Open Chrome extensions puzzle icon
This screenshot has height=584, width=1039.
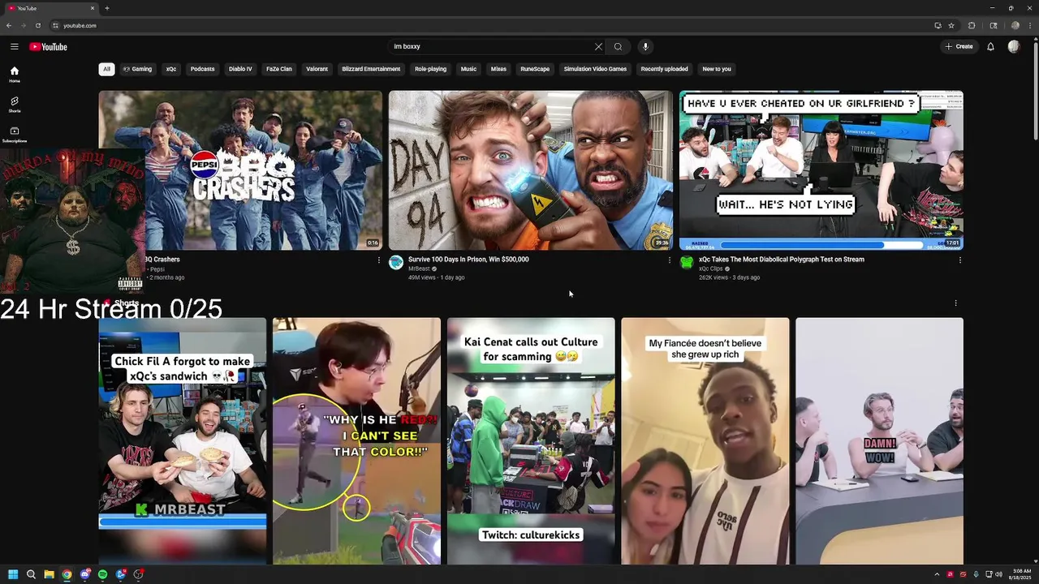click(972, 25)
